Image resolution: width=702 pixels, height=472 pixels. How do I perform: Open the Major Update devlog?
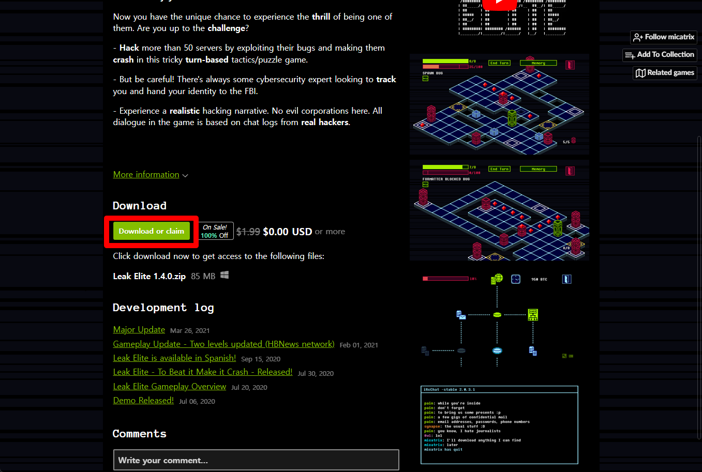139,330
